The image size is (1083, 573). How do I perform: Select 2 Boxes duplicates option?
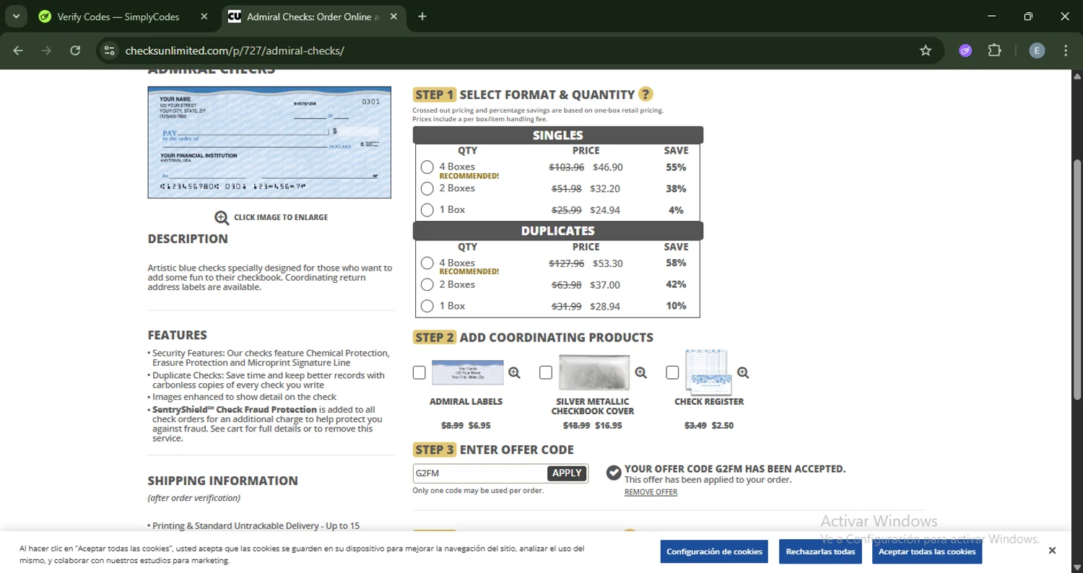(427, 285)
